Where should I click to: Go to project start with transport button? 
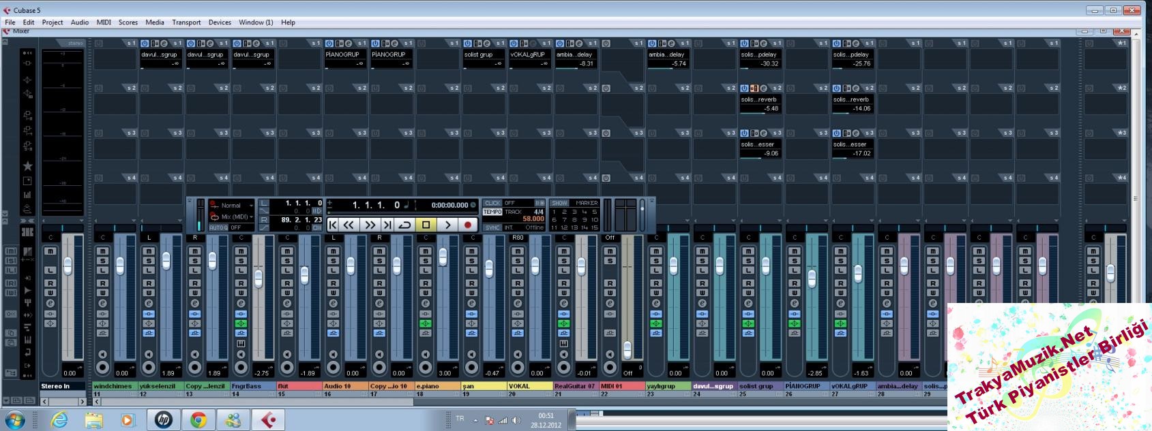coord(333,225)
